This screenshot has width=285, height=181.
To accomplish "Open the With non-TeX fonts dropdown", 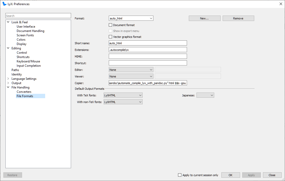I will (123, 102).
